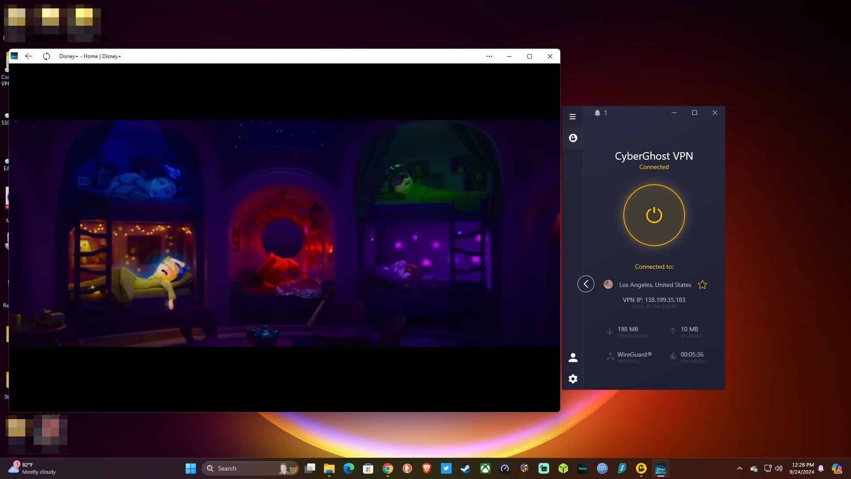The image size is (851, 479).
Task: Open the volume slider from the speaker icon
Action: coord(779,468)
